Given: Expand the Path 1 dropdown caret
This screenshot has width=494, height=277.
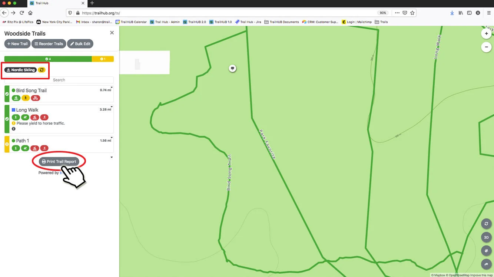Looking at the screenshot, I should tap(112, 138).
